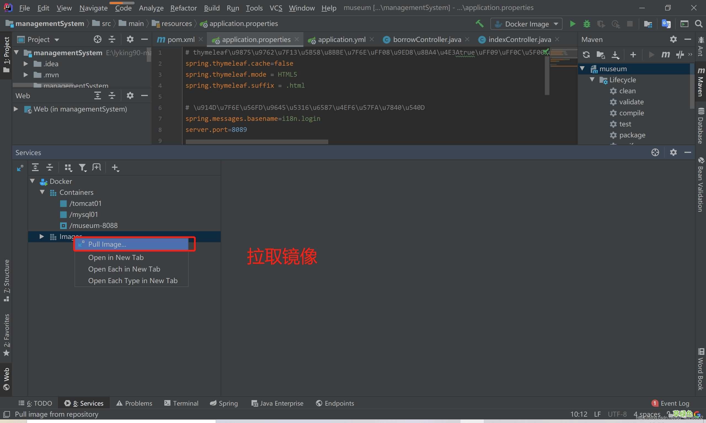
Task: Toggle Maven offline mode icon
Action: click(x=680, y=54)
